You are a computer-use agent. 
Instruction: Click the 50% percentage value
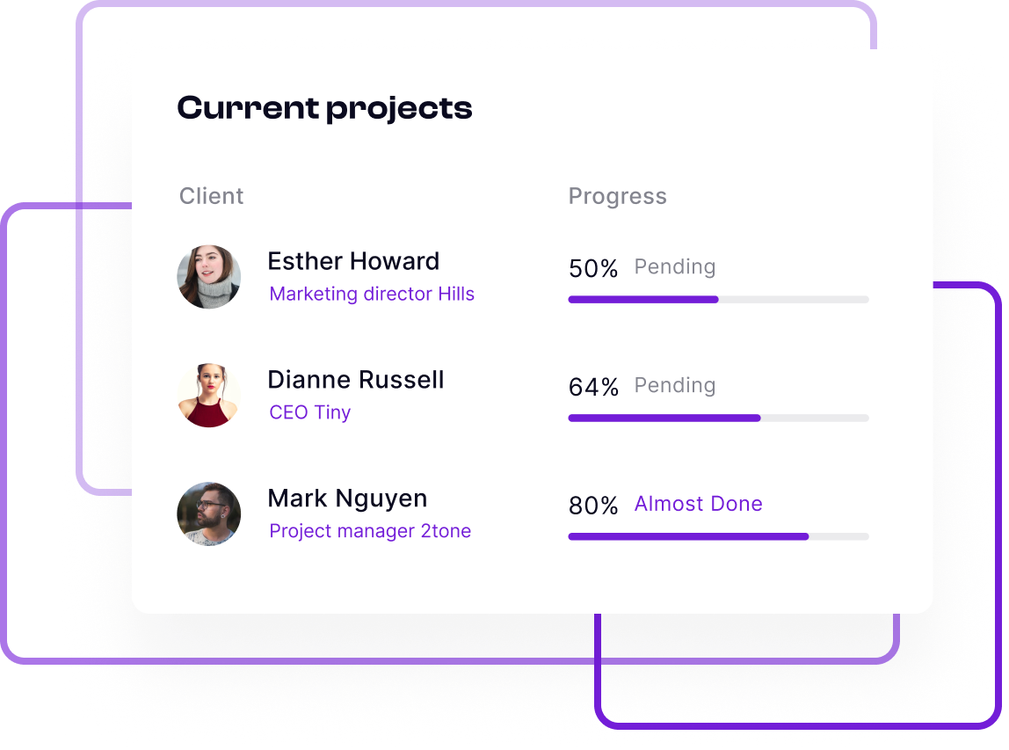click(594, 268)
